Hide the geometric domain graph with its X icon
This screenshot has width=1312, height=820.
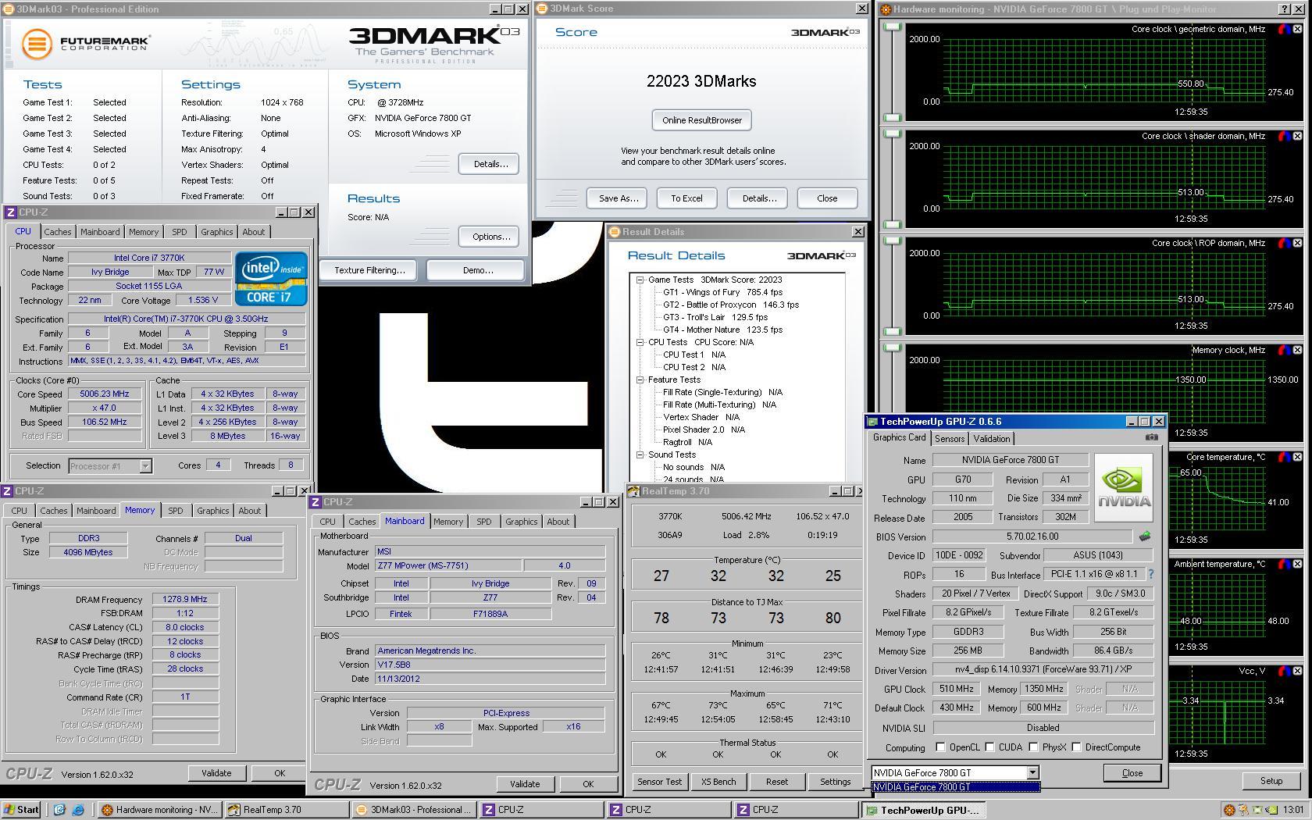tap(1297, 29)
